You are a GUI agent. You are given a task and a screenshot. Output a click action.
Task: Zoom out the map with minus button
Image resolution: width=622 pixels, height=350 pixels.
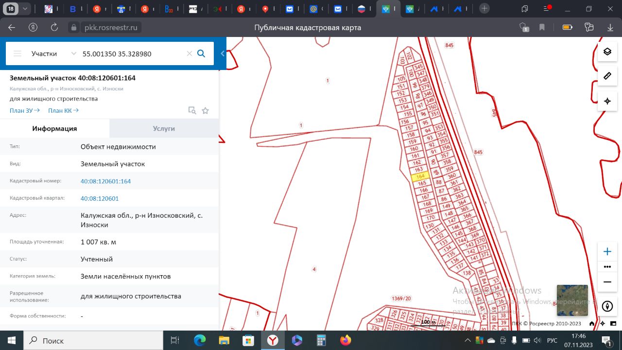(x=607, y=282)
